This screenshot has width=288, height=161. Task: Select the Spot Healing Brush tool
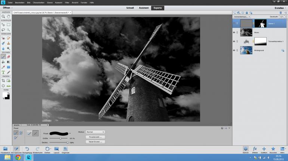(x=9, y=38)
